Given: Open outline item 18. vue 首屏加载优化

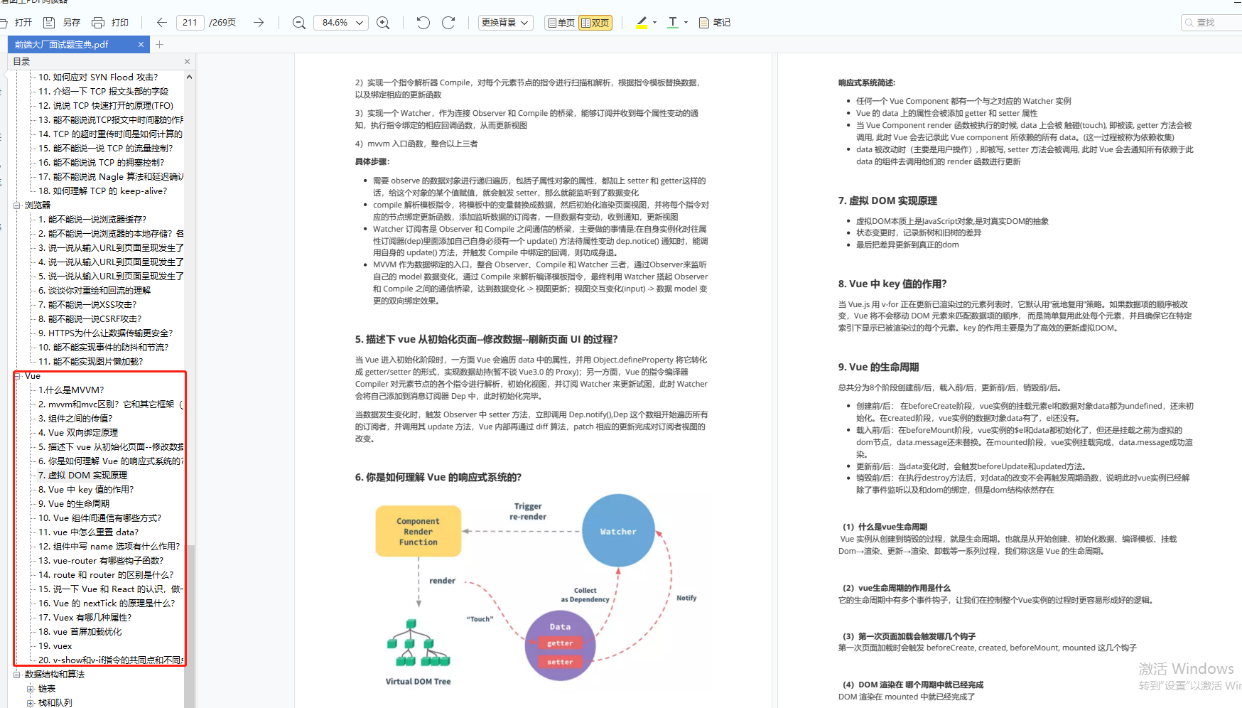Looking at the screenshot, I should 80,632.
